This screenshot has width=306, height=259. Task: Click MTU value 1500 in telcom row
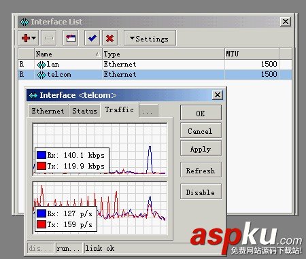pyautogui.click(x=269, y=74)
